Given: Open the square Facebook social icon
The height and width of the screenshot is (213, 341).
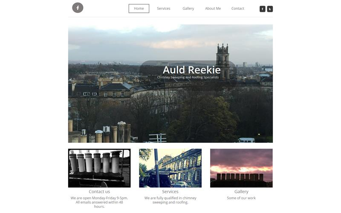Looking at the screenshot, I should click(x=262, y=9).
